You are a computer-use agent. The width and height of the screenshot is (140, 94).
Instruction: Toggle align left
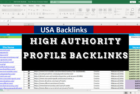tap(29, 14)
